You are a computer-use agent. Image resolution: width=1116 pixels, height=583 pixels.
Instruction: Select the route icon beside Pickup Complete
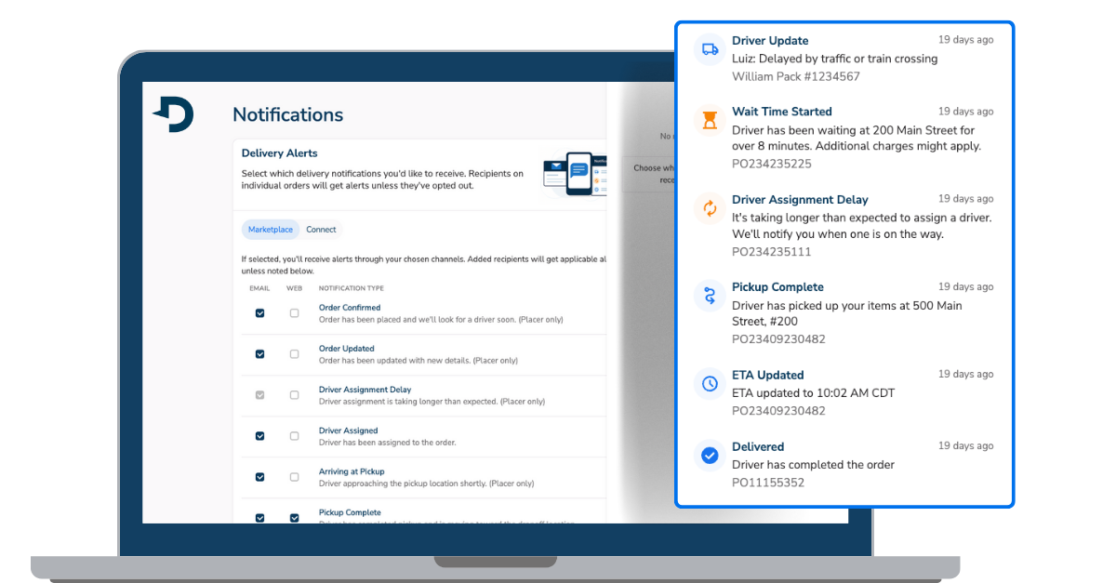coord(709,296)
